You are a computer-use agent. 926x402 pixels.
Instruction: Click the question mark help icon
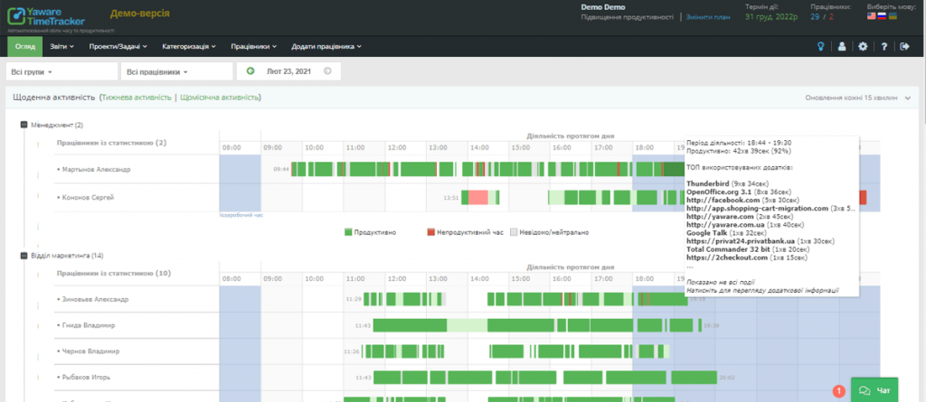[883, 46]
